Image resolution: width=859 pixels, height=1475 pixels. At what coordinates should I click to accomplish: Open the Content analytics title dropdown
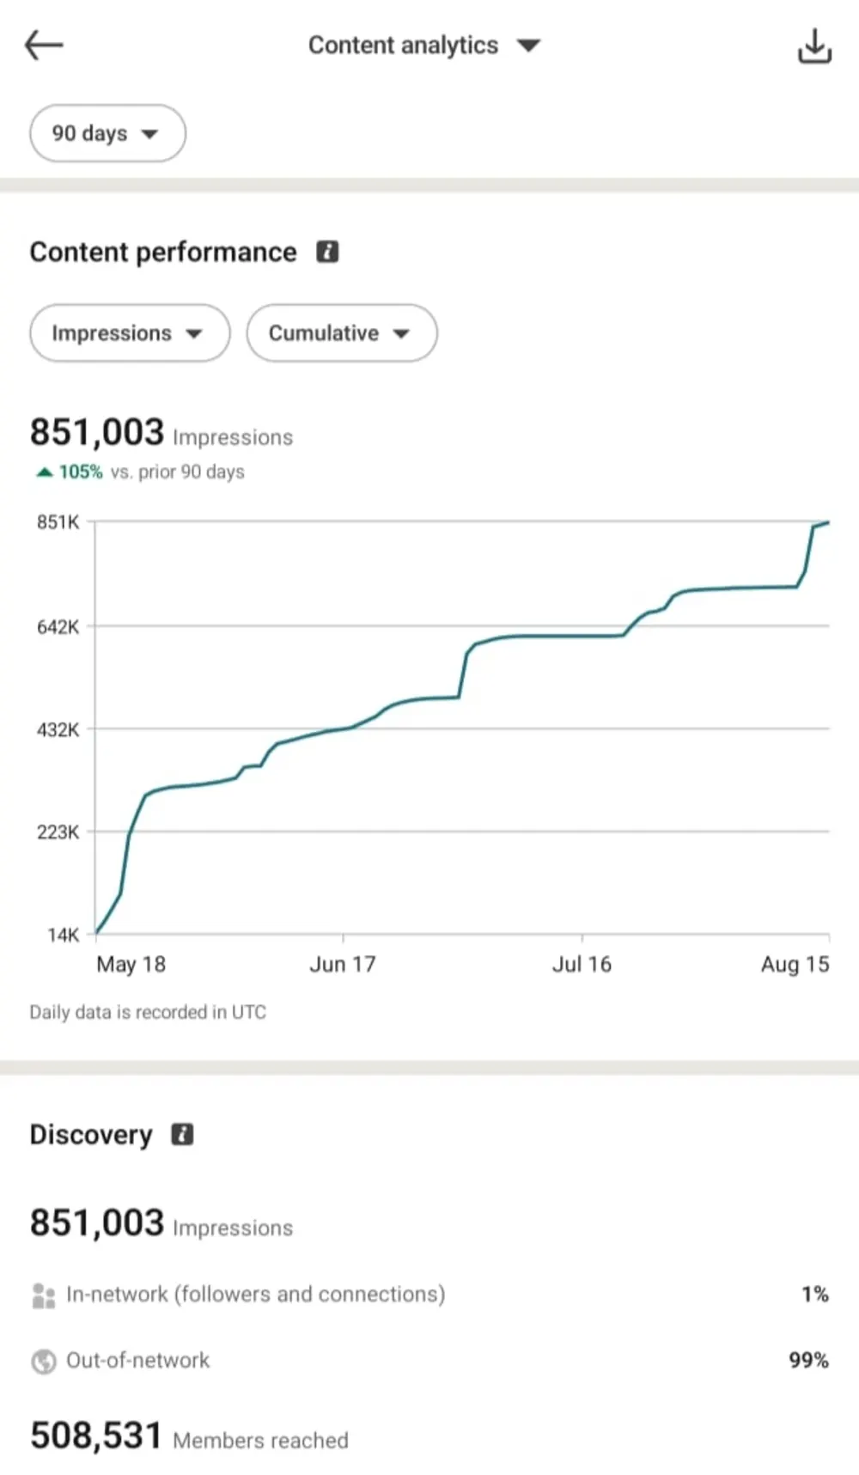(x=424, y=45)
